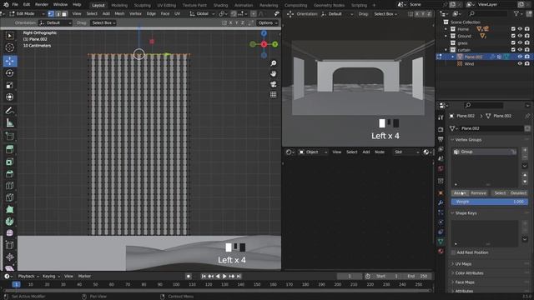534x300 pixels.
Task: Hide the Wind object in viewport
Action: [x=520, y=64]
